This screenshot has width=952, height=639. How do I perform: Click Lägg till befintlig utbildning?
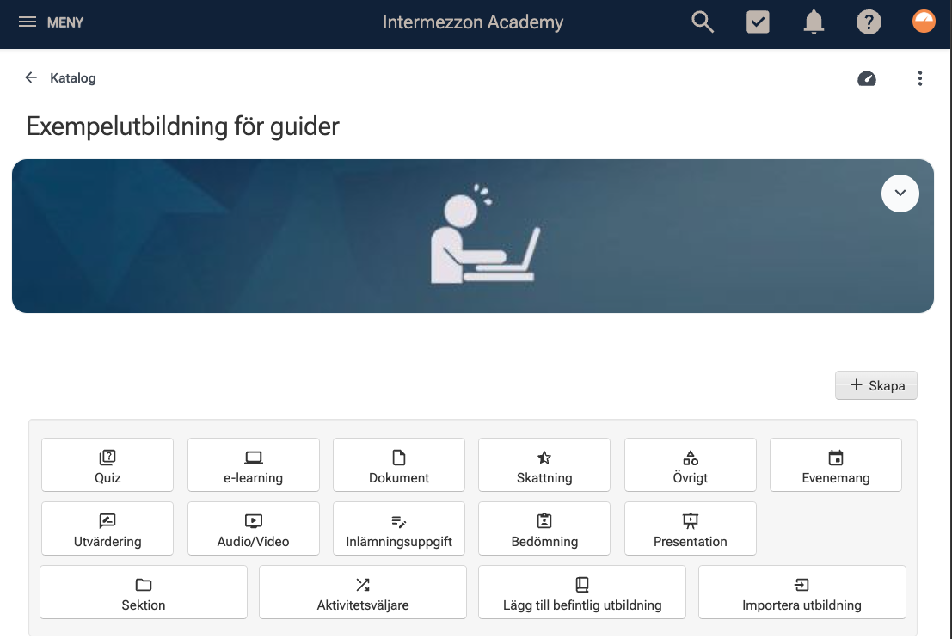[582, 593]
